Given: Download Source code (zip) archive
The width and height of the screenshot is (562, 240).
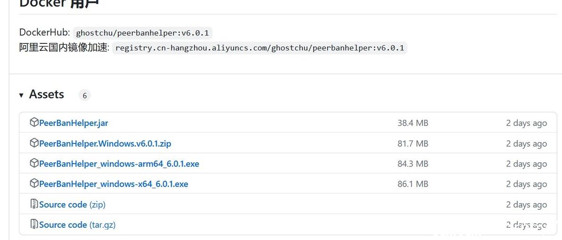Looking at the screenshot, I should click(x=72, y=205).
